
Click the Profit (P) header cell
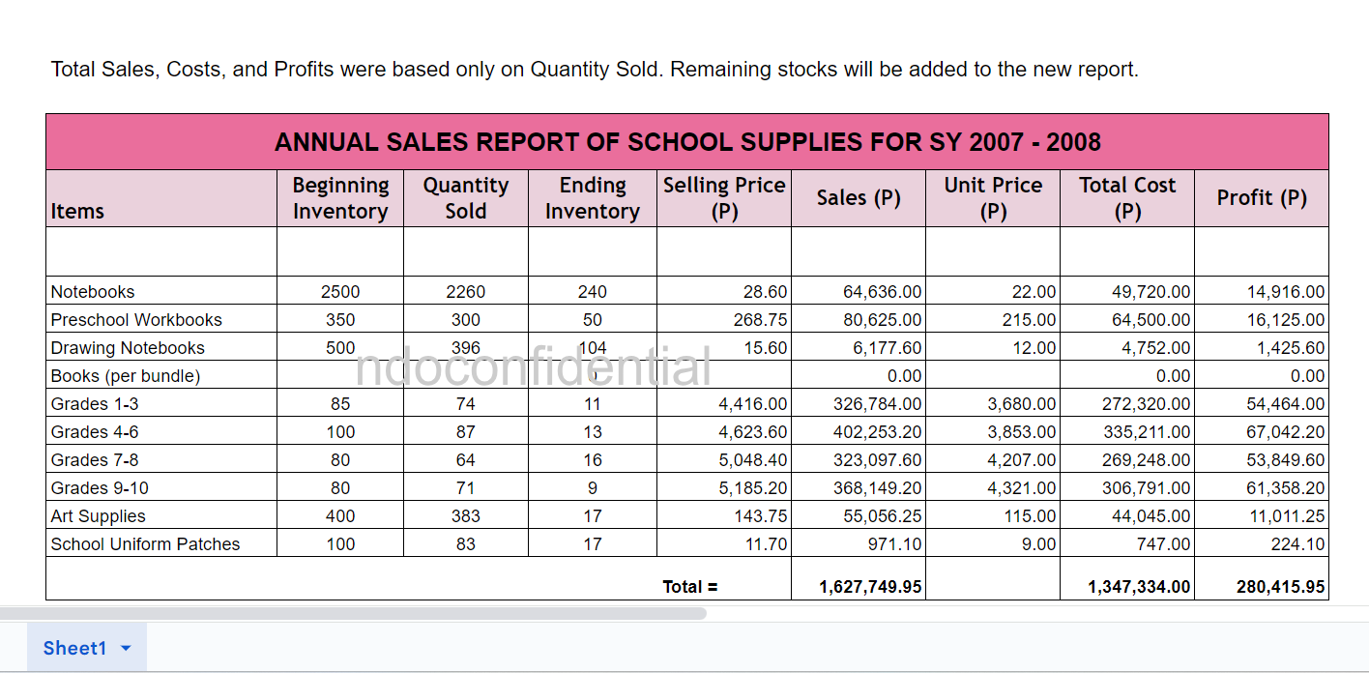pos(1261,198)
